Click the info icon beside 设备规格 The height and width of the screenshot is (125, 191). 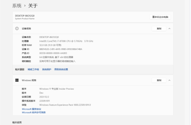[x=17, y=28]
